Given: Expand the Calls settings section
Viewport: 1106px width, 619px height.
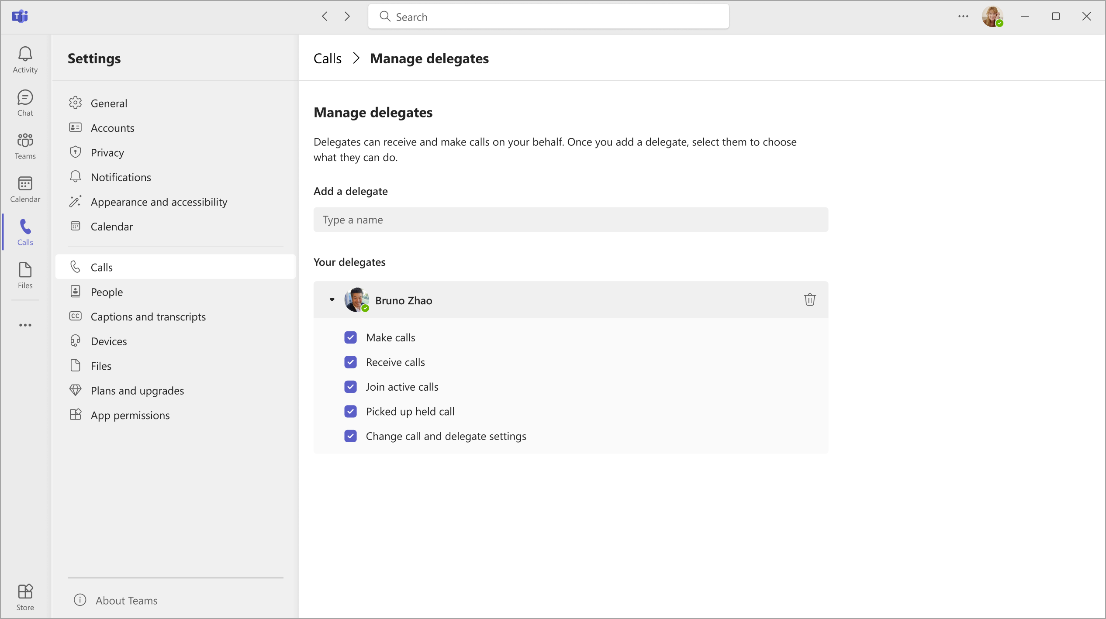Looking at the screenshot, I should point(102,267).
